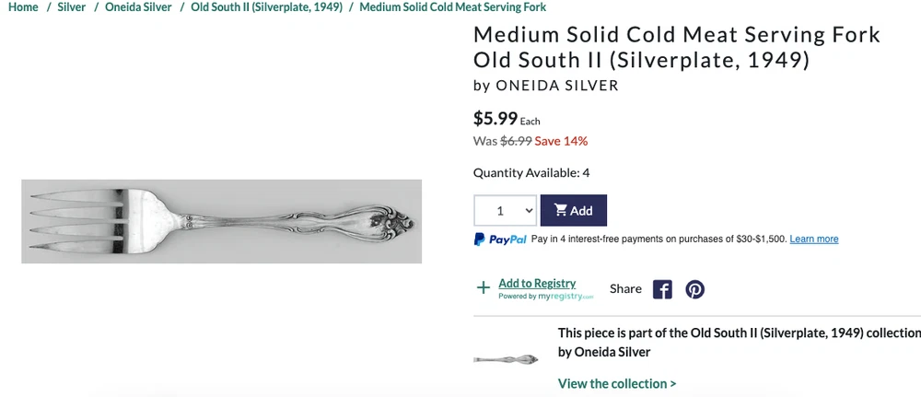Navigate to the Silver breadcrumb
Image resolution: width=921 pixels, height=397 pixels.
click(x=72, y=7)
